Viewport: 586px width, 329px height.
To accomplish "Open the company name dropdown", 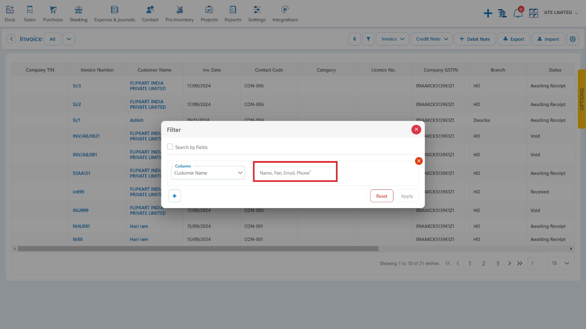I will (x=561, y=13).
